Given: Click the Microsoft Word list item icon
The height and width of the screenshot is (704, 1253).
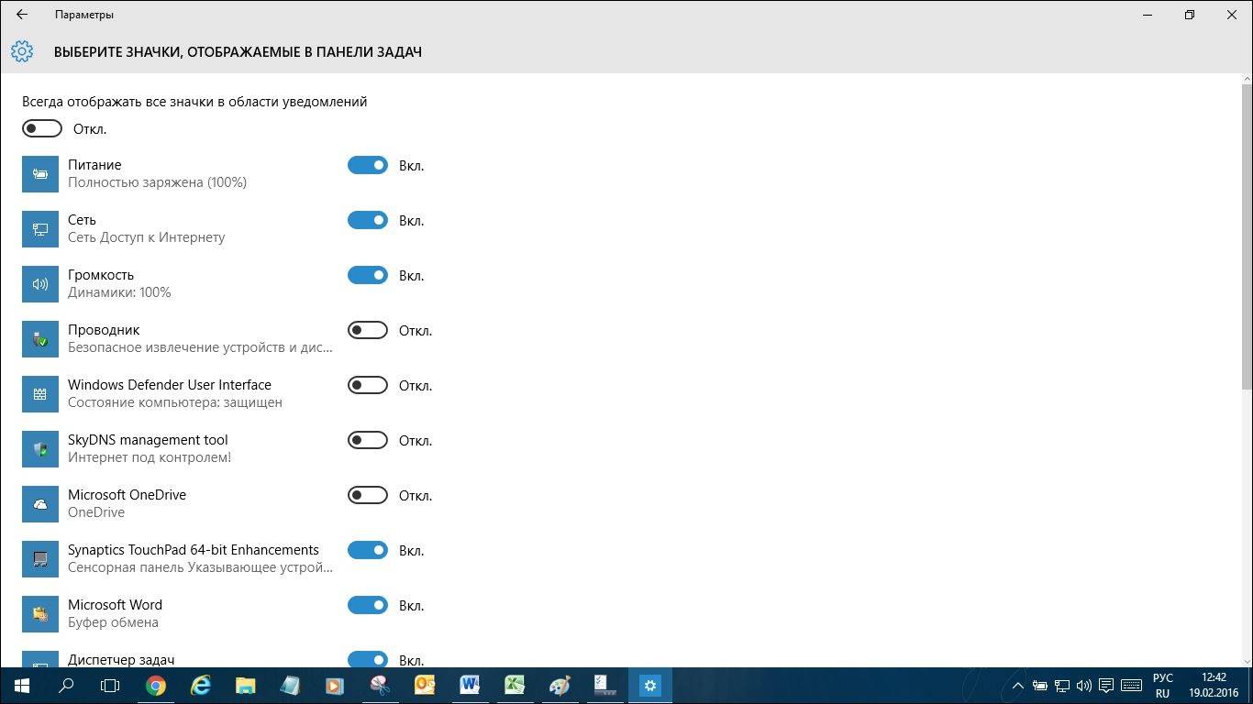Looking at the screenshot, I should (40, 614).
